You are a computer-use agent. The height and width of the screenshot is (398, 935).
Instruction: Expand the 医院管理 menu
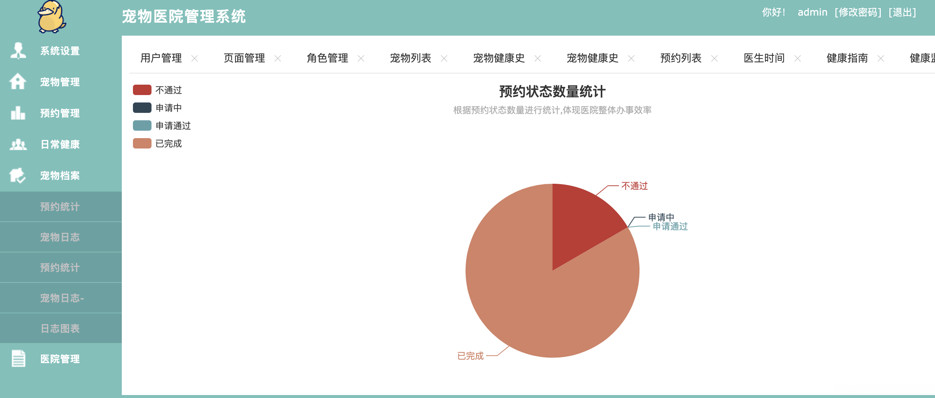coord(59,359)
